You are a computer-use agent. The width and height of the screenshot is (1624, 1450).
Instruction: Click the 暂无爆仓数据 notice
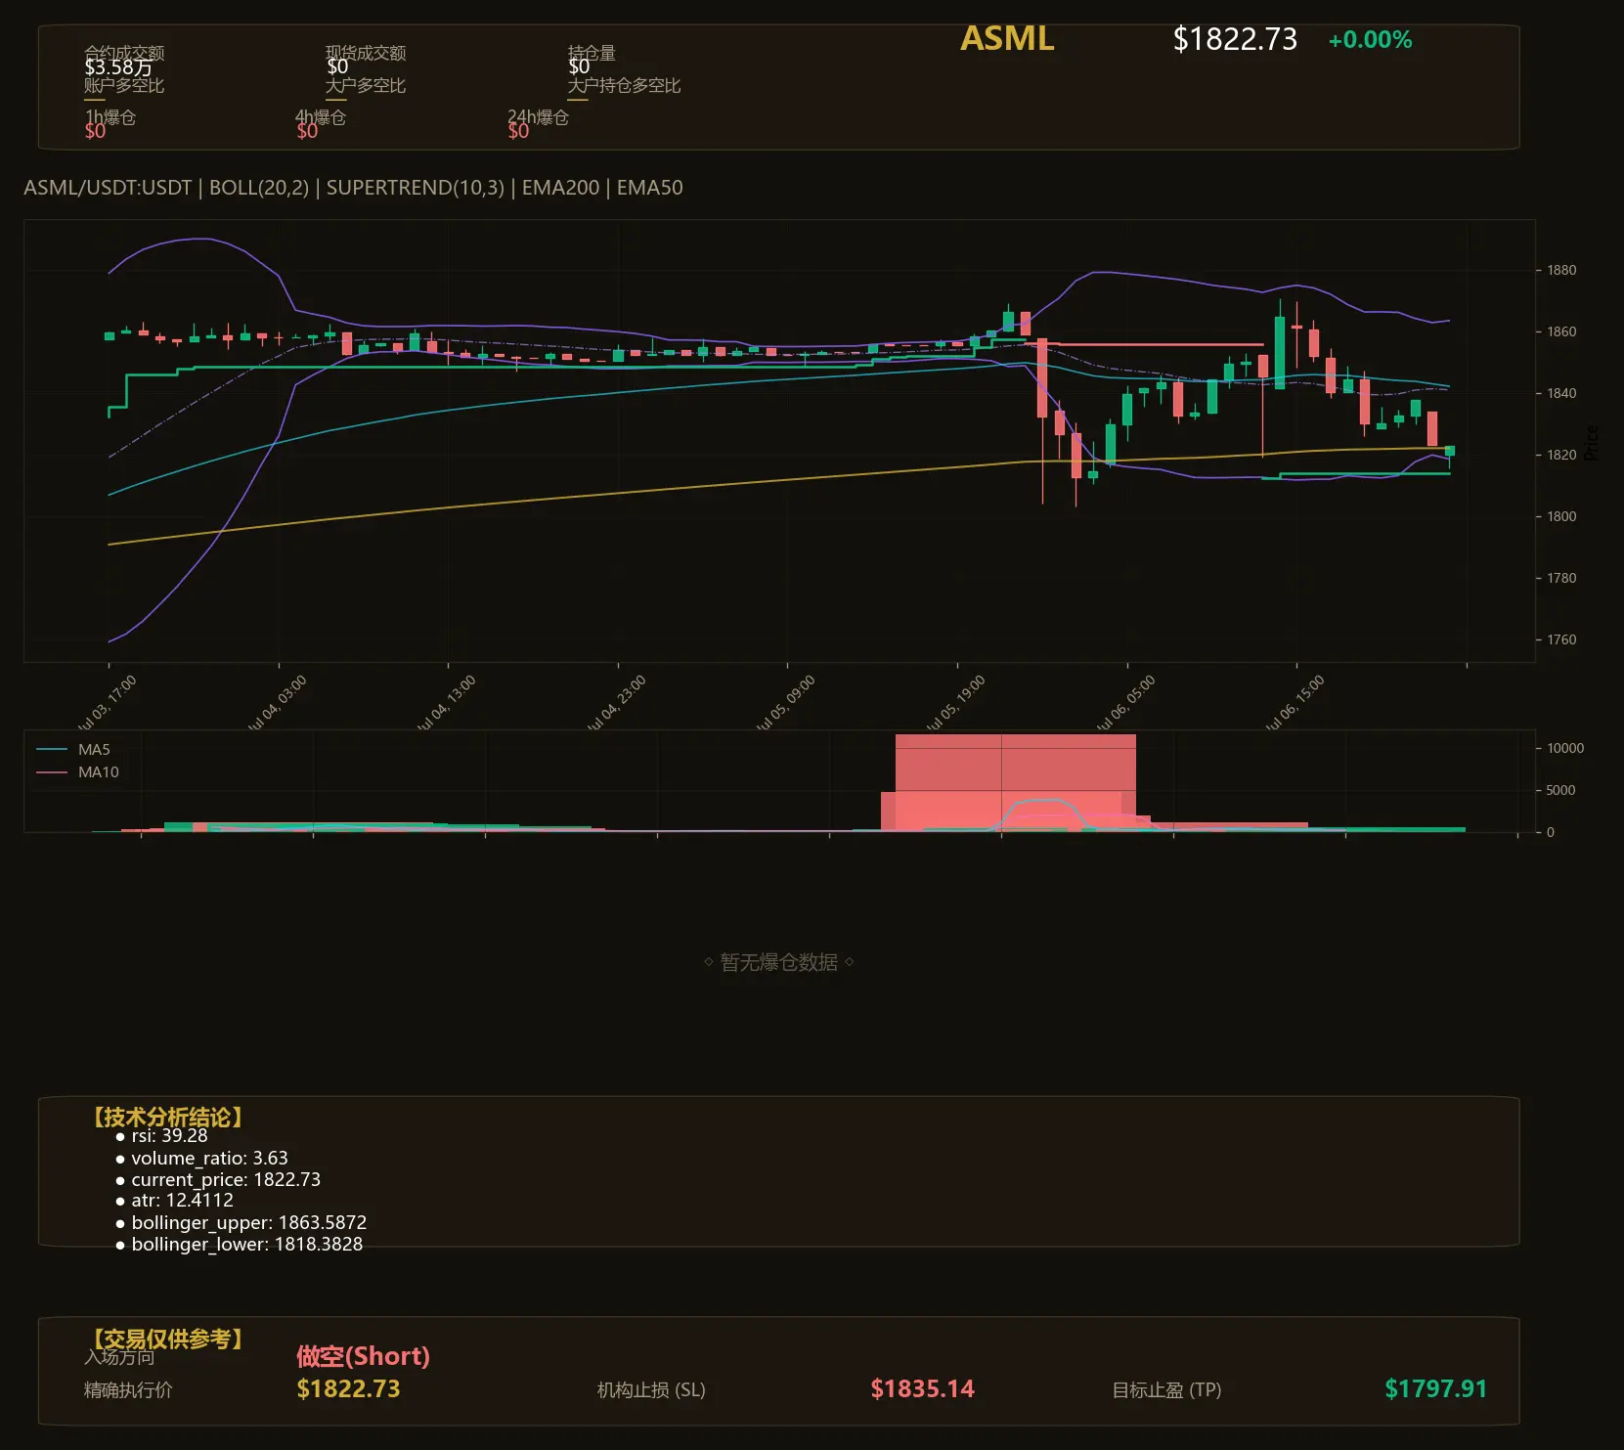(x=779, y=962)
